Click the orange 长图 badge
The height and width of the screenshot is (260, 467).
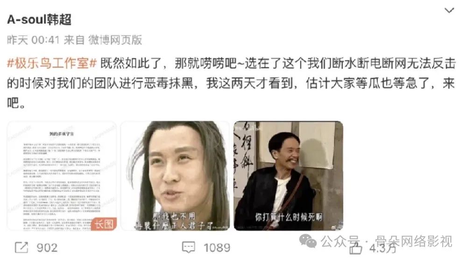[104, 224]
